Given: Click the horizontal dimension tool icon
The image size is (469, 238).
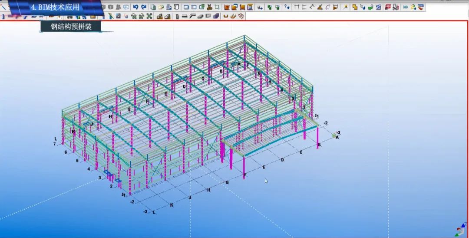Looking at the screenshot, I should coord(297,7).
